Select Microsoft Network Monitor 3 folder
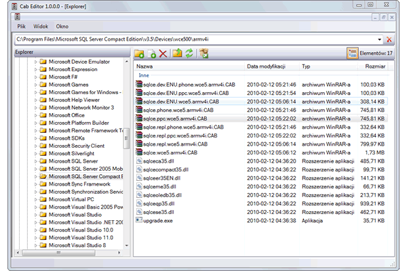 point(81,108)
